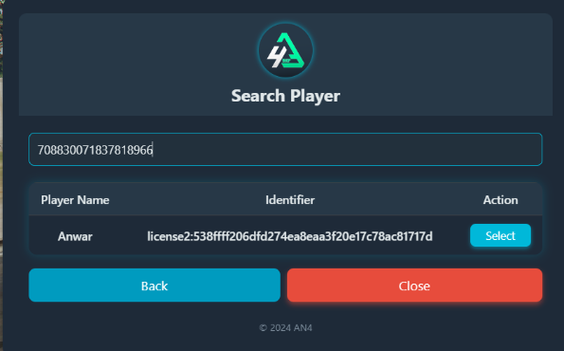Click the number 708830071837818966 in the search box
Screen dimensions: 564x351
96,150
